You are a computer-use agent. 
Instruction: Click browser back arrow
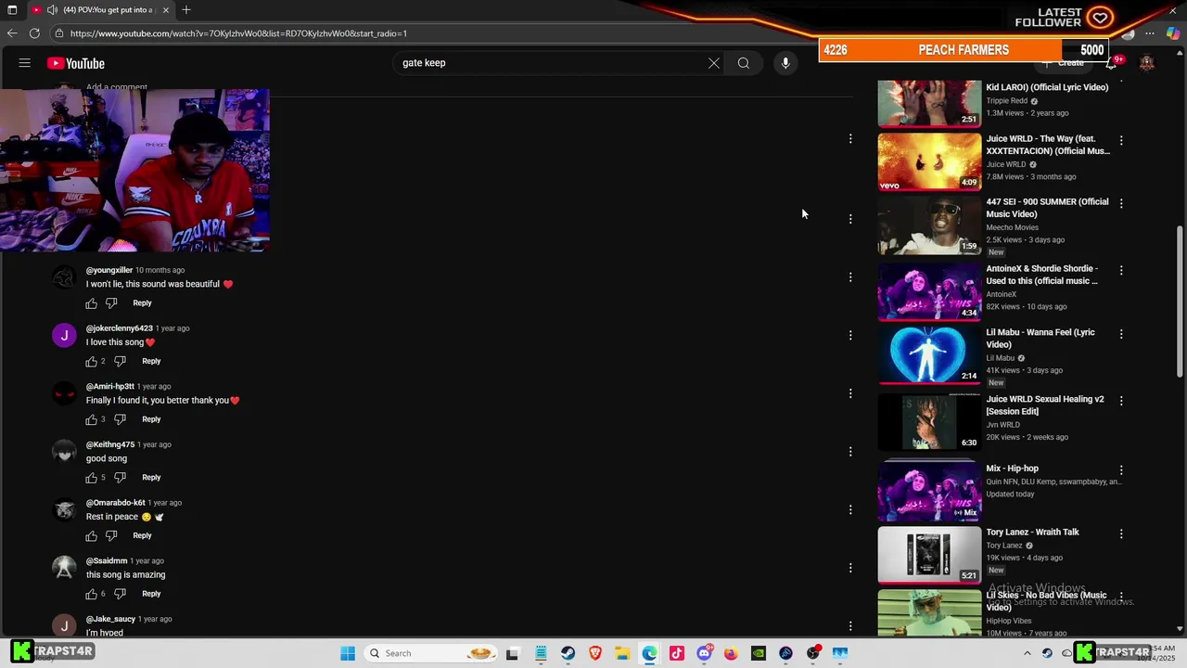point(12,33)
